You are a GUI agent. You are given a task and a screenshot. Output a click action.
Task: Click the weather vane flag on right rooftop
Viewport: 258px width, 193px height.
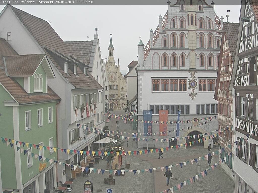pos(228,11)
